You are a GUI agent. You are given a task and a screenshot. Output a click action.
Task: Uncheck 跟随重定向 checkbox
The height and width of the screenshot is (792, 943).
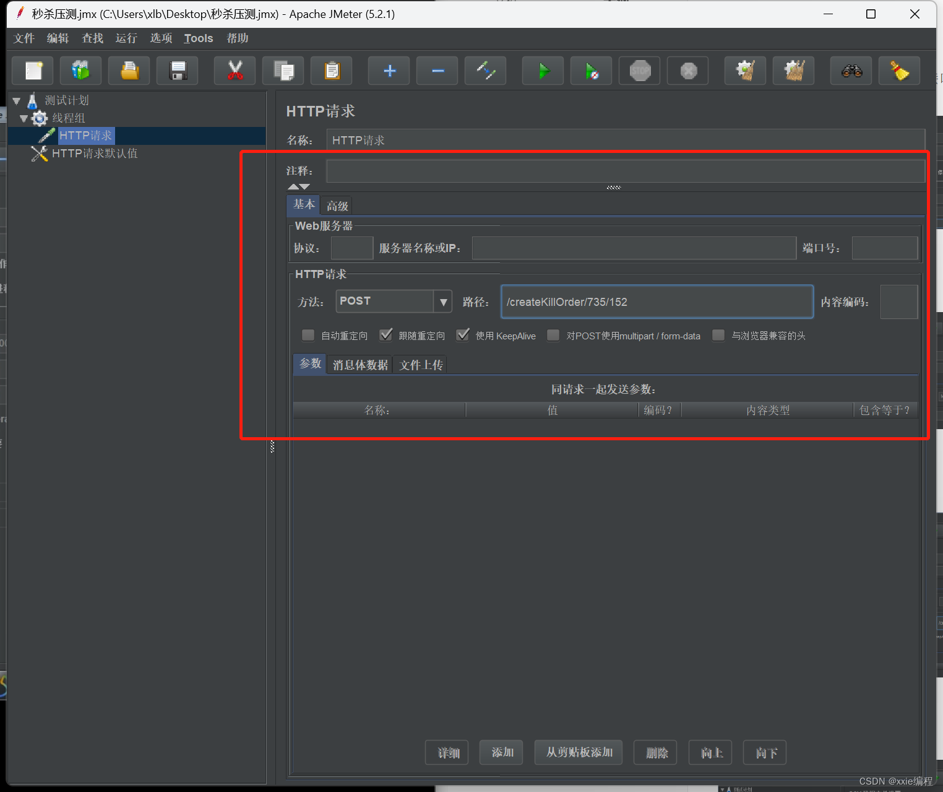point(385,336)
